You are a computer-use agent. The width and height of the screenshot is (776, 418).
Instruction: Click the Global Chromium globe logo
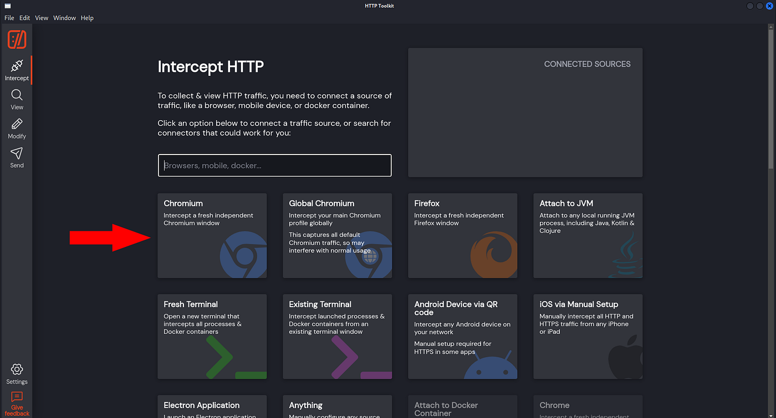[369, 255]
